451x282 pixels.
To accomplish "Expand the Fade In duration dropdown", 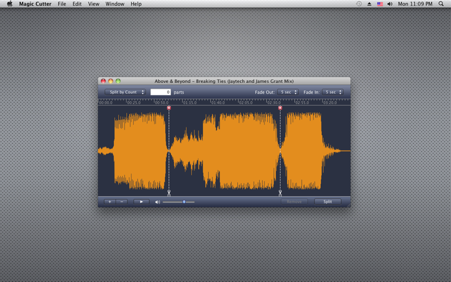I will click(333, 92).
